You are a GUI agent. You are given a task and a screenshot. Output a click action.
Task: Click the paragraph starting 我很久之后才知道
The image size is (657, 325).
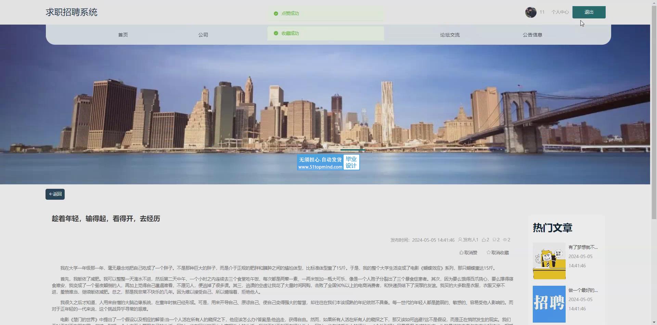click(x=283, y=306)
